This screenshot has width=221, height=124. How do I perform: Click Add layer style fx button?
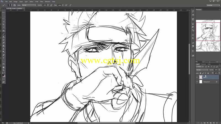[x=201, y=123]
